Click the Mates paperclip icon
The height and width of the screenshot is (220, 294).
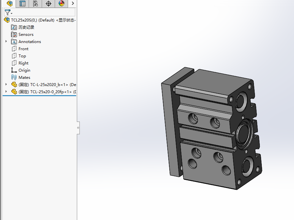tap(14, 77)
